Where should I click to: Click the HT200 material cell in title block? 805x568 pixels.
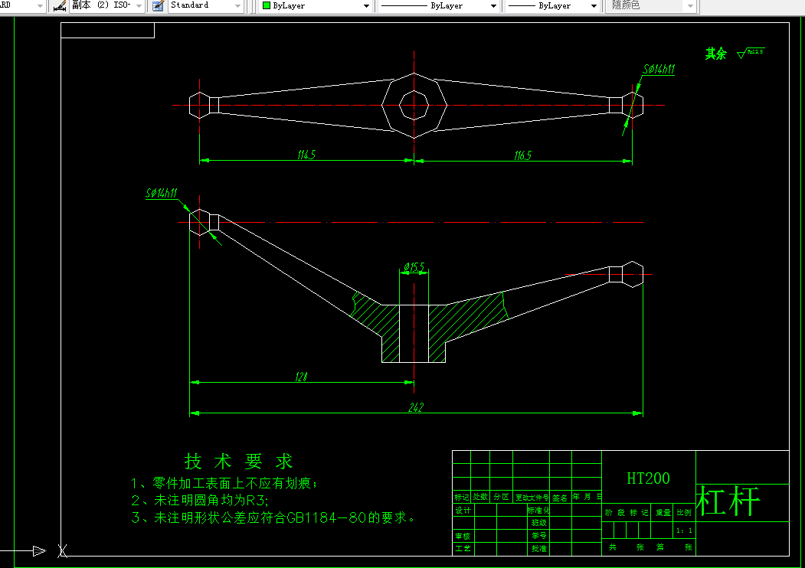(650, 478)
